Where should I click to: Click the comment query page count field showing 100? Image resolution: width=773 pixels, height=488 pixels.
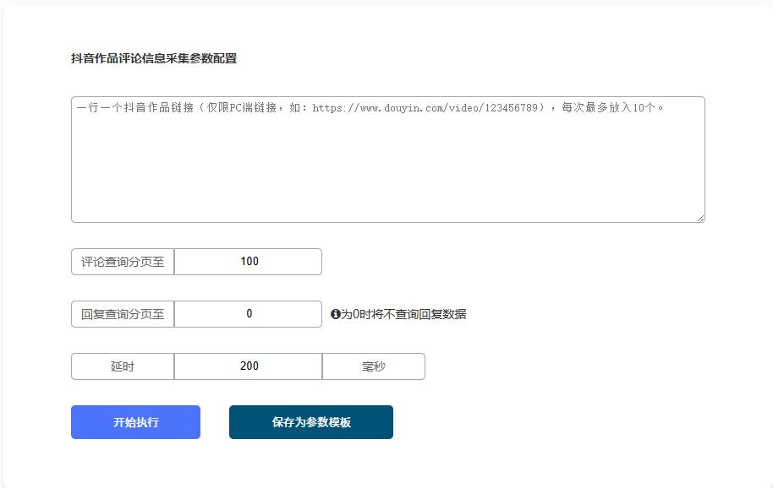coord(248,262)
